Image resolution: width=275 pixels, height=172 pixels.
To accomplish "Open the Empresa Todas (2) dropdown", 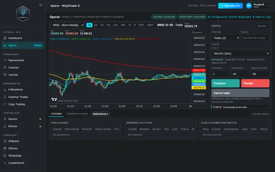I will pyautogui.click(x=226, y=38).
